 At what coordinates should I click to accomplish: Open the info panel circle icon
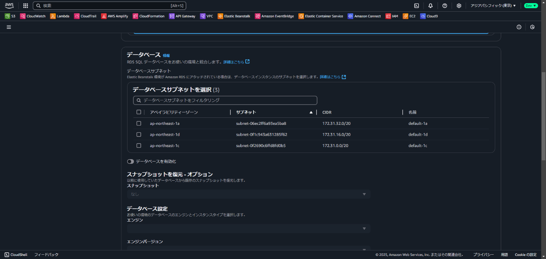pyautogui.click(x=519, y=27)
